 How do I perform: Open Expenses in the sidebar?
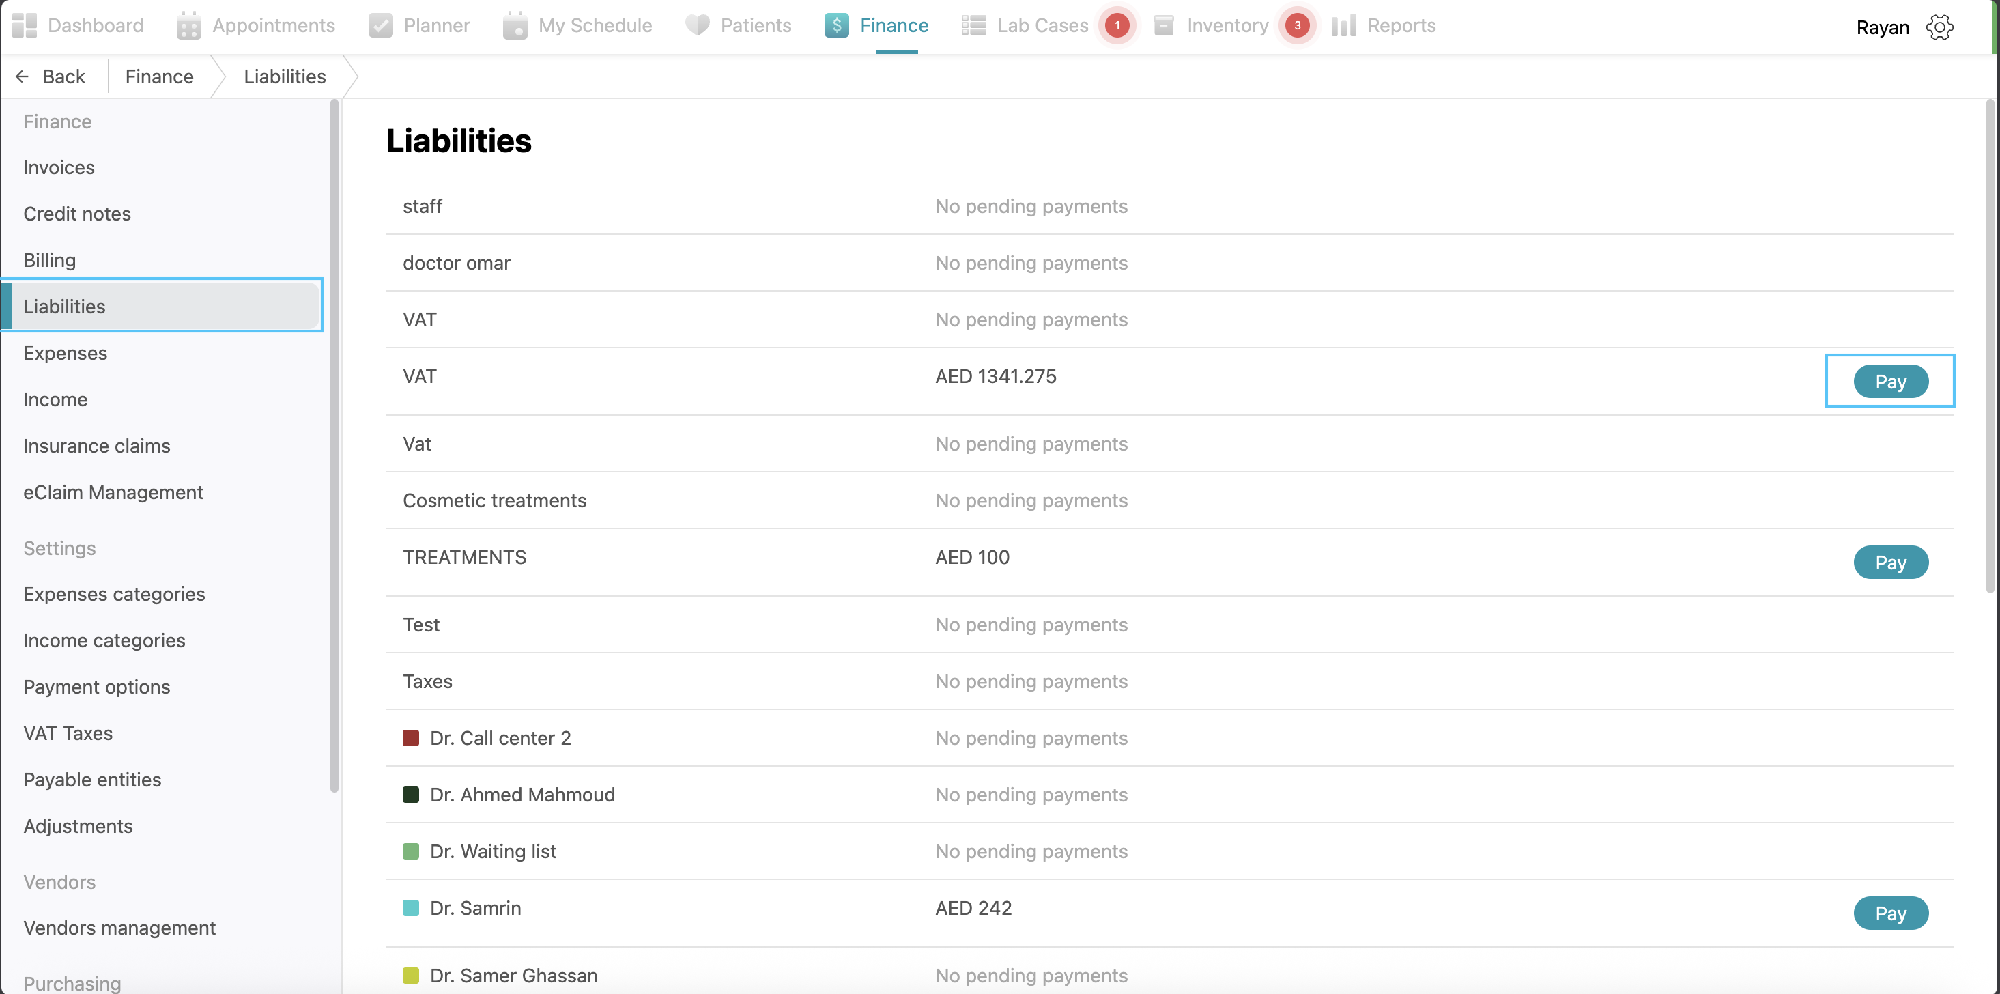coord(66,352)
